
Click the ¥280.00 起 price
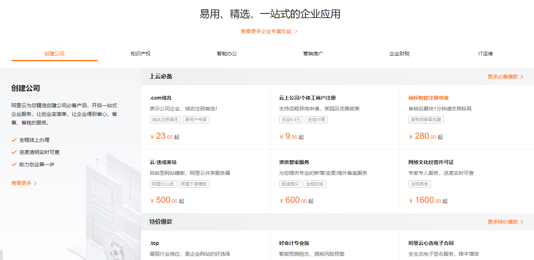(426, 136)
